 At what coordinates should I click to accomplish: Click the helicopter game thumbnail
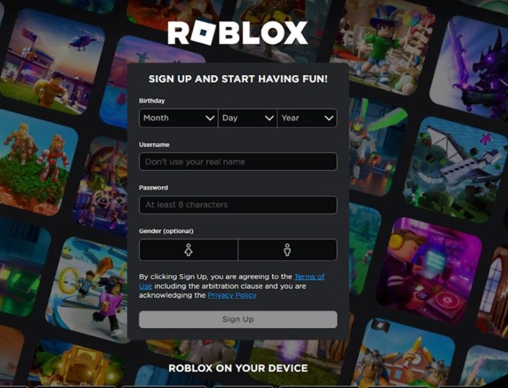point(53,61)
